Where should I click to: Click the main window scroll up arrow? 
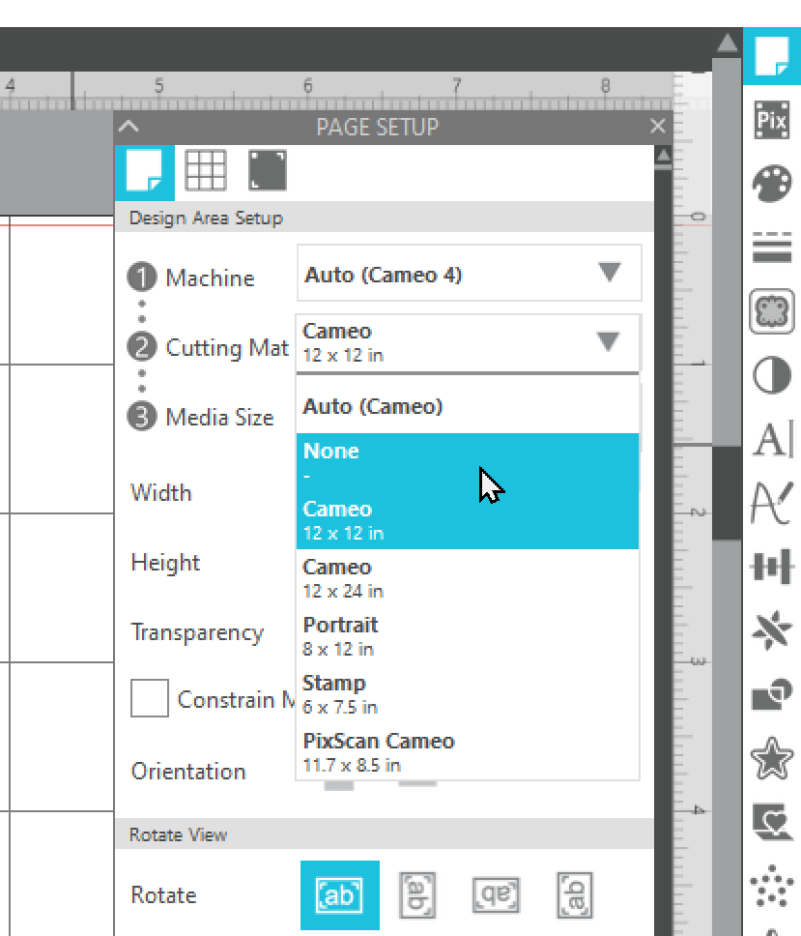727,44
